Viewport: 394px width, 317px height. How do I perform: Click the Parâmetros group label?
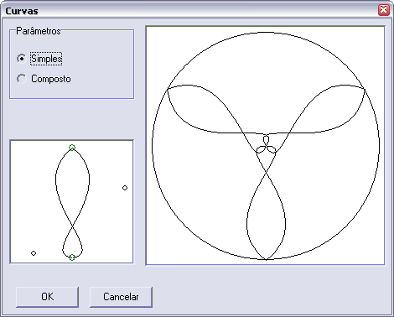(x=39, y=31)
